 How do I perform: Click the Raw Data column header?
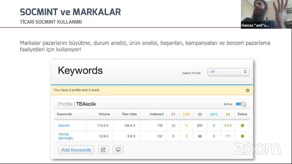(x=129, y=114)
